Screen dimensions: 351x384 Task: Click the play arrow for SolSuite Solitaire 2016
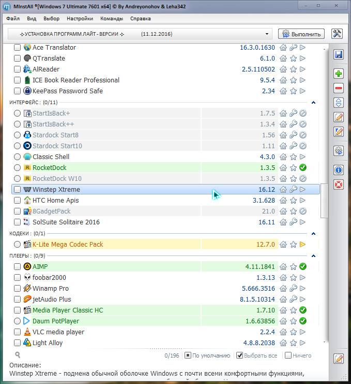[302, 222]
